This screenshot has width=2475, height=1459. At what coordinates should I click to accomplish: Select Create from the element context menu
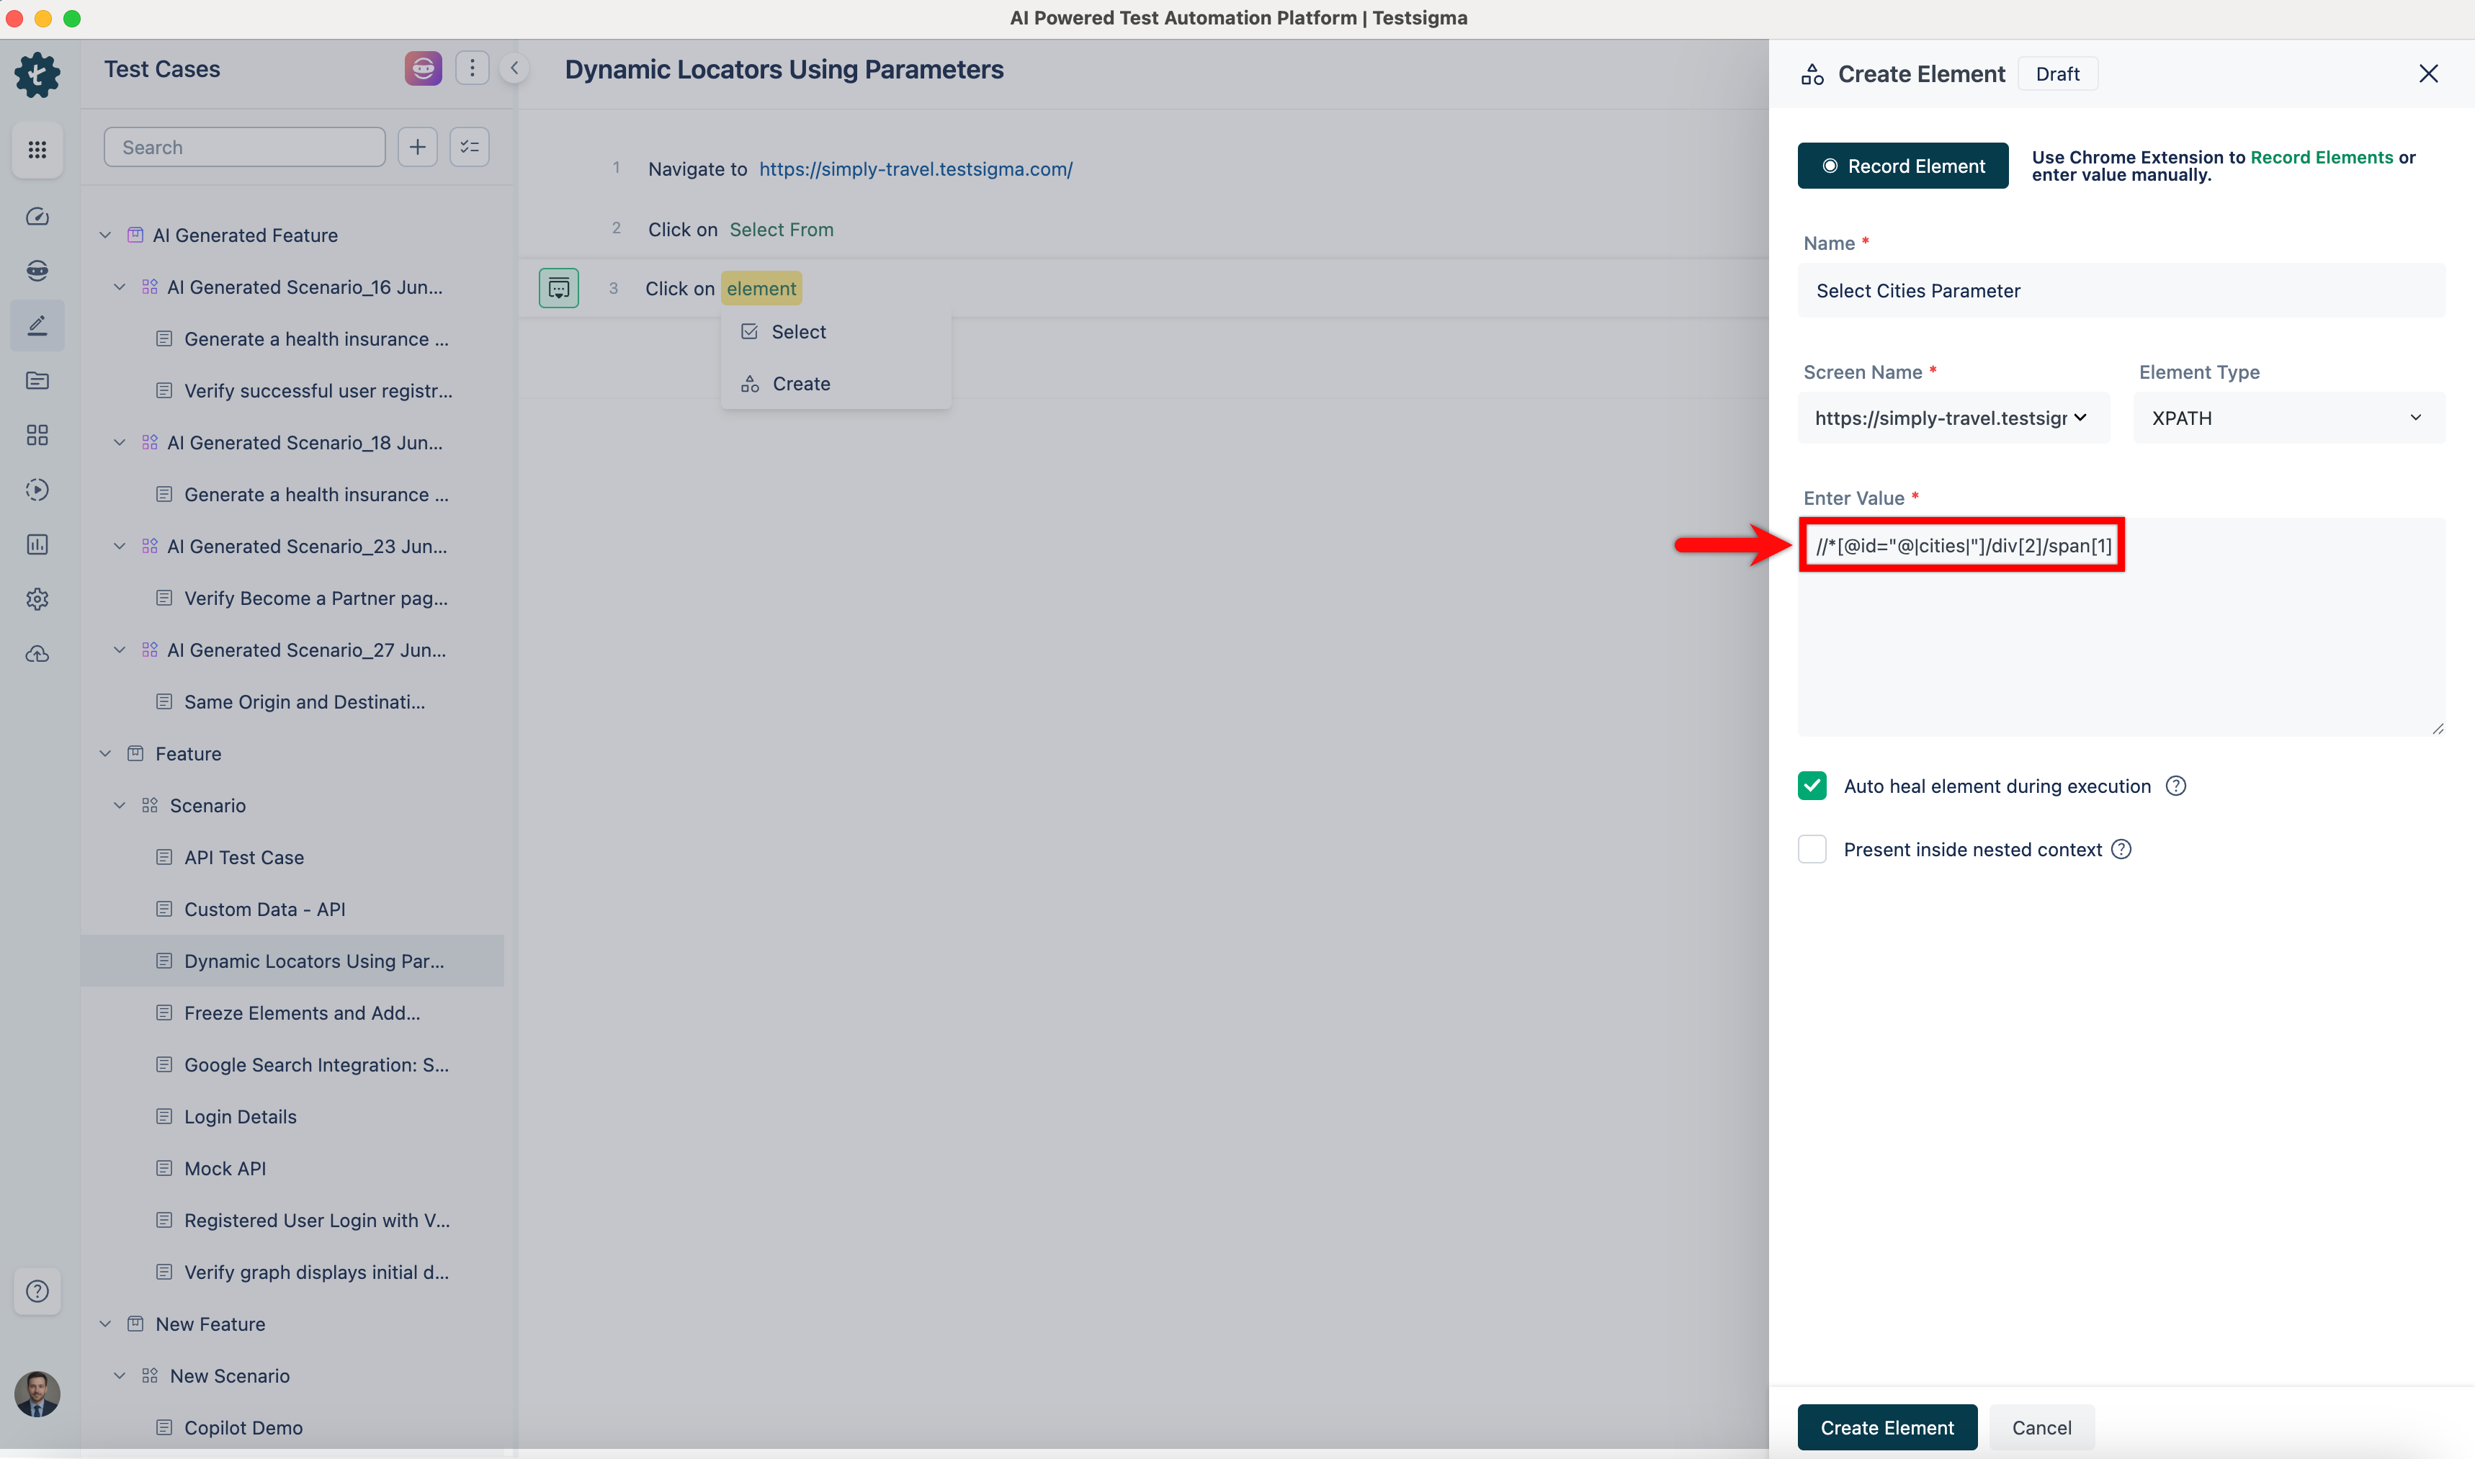[x=802, y=383]
